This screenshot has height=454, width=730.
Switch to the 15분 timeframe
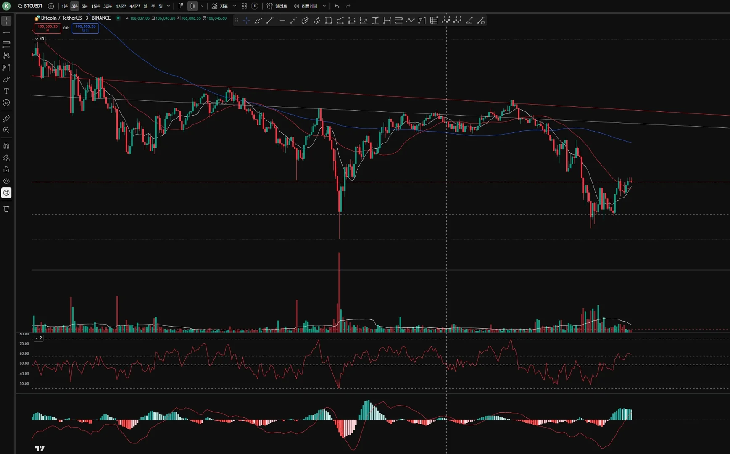coord(96,6)
